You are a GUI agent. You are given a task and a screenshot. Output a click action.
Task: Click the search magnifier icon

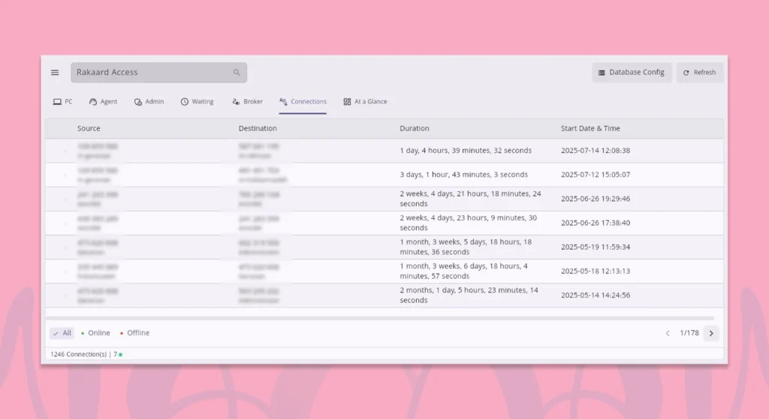pos(237,73)
